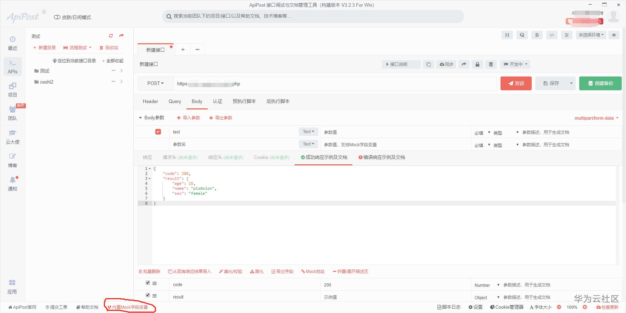Click the view-environment eye icon

coord(614,35)
